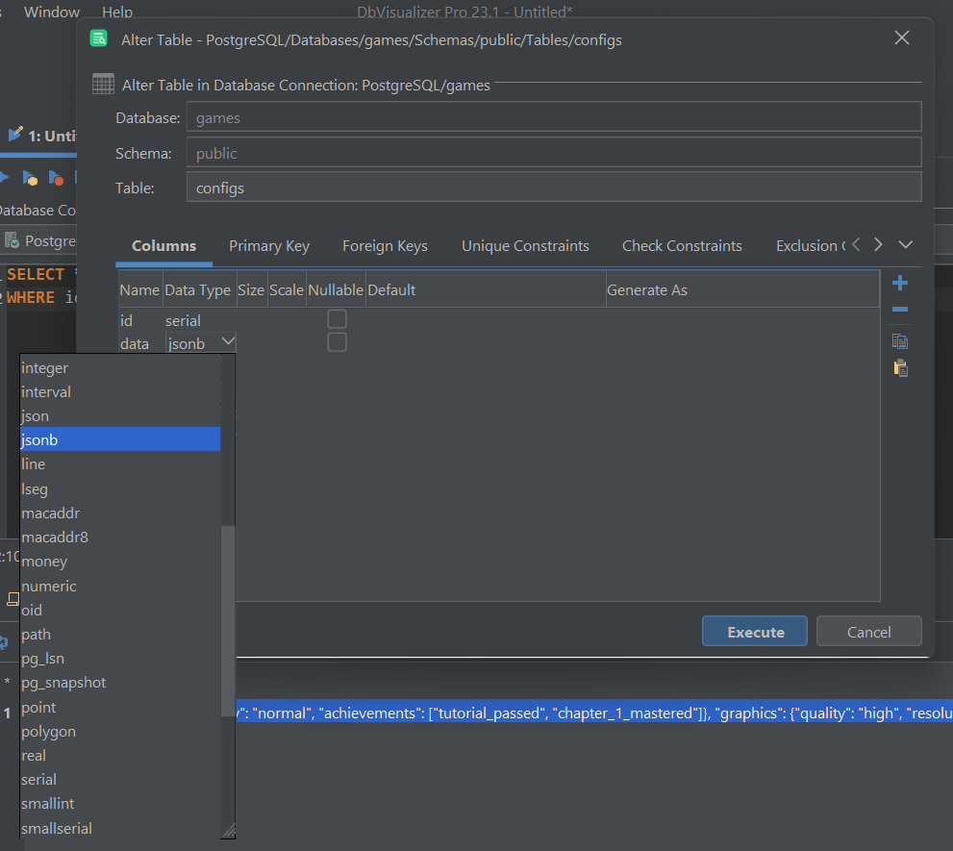Select polygon in the data type list
The image size is (953, 851).
120,731
